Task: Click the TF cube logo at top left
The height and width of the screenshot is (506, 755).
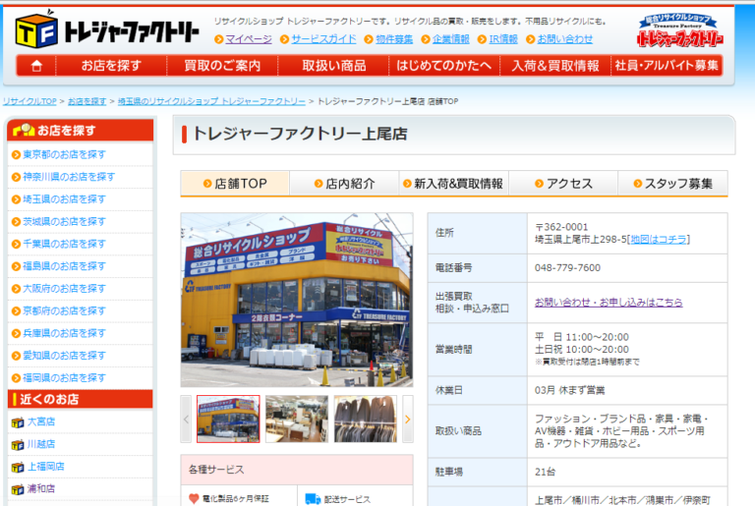Action: [36, 30]
